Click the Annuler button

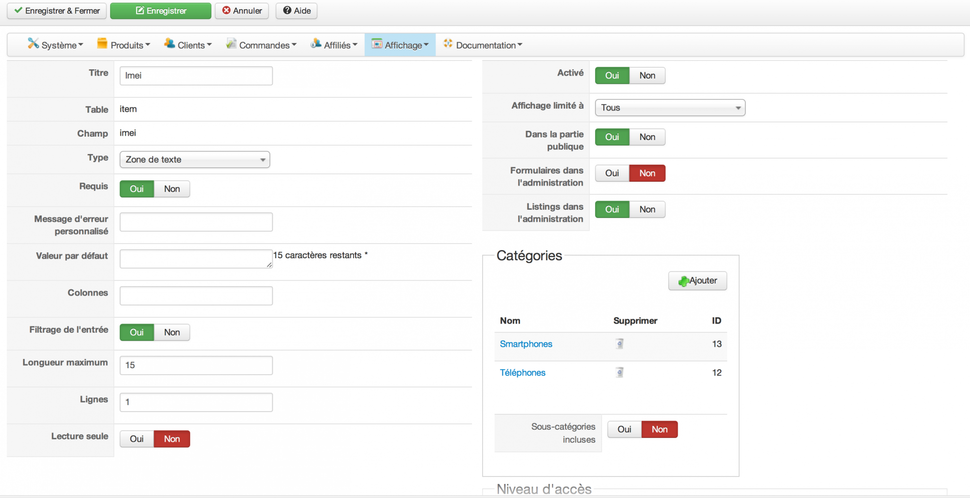pyautogui.click(x=242, y=11)
